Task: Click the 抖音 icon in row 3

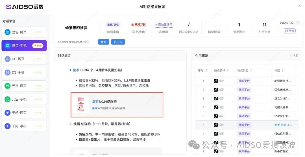Action: point(216,98)
